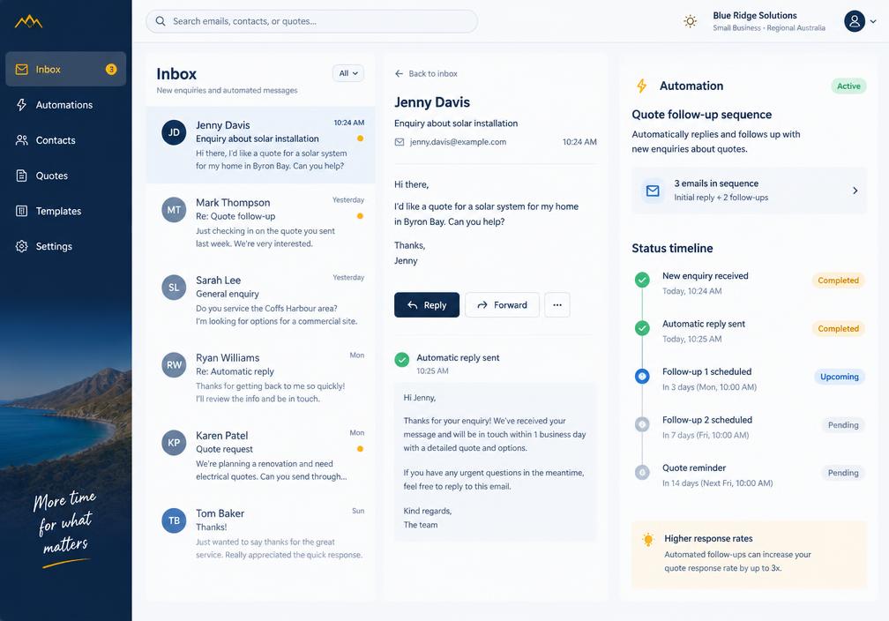Image resolution: width=889 pixels, height=621 pixels.
Task: Open the All filter dropdown
Action: point(348,73)
